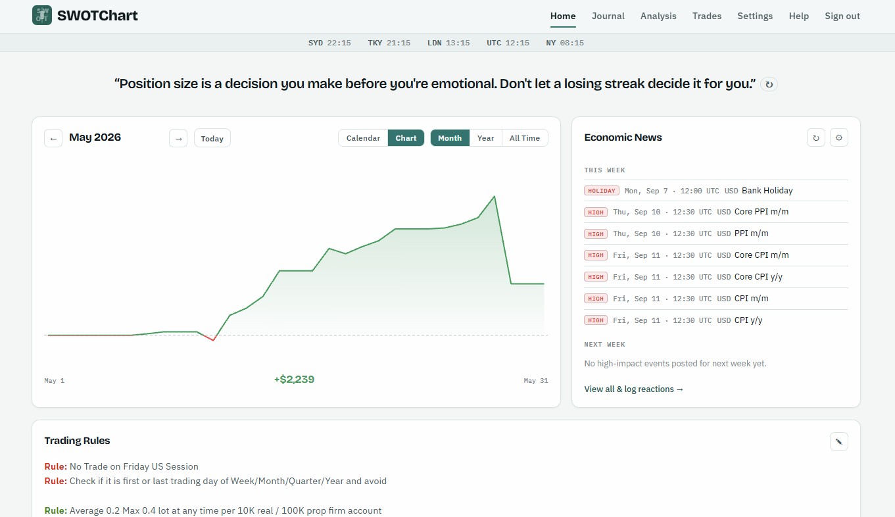Edit Trading Rules with pencil icon

point(839,441)
